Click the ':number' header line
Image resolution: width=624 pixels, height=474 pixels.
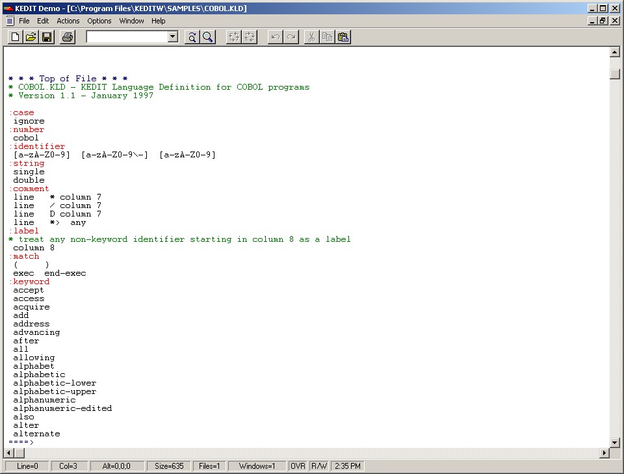pyautogui.click(x=27, y=130)
